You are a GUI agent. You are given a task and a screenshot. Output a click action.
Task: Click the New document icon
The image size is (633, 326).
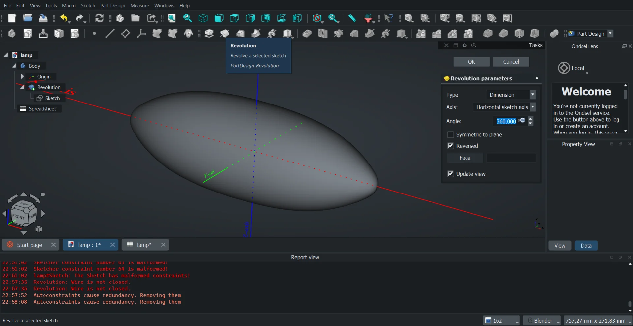12,18
